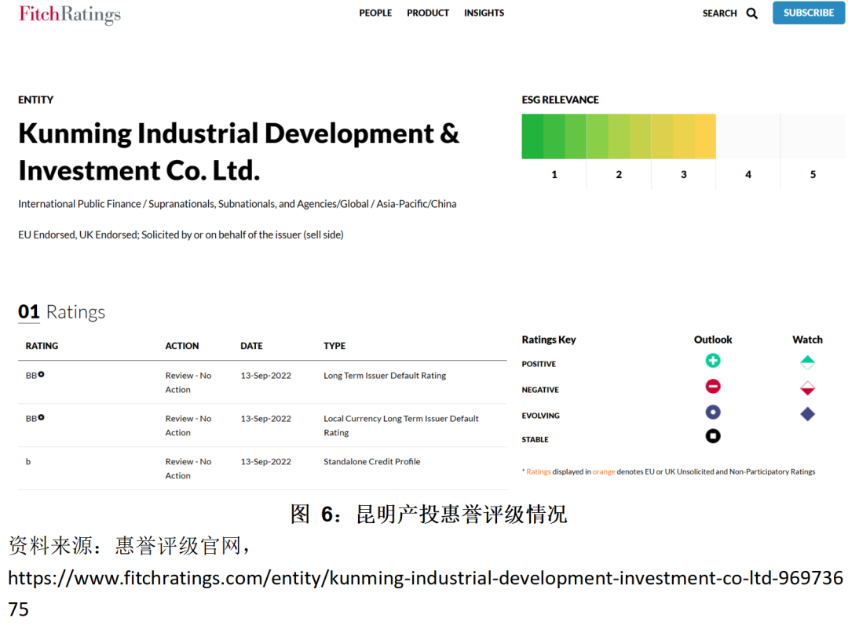The image size is (848, 629).
Task: Click the positive outlook green plus icon
Action: (712, 361)
